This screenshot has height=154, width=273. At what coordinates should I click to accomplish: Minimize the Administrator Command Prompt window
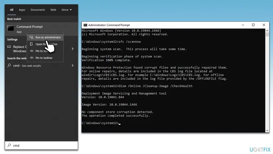243,25
